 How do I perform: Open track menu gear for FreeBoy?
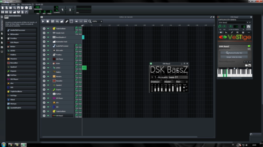pos(44,54)
